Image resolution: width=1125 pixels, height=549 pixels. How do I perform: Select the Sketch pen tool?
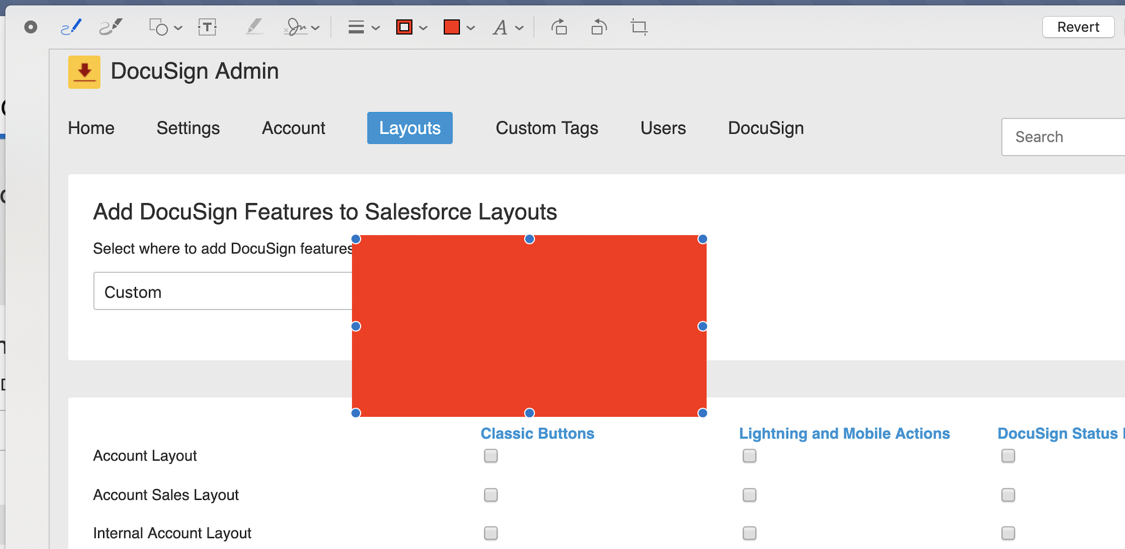71,27
